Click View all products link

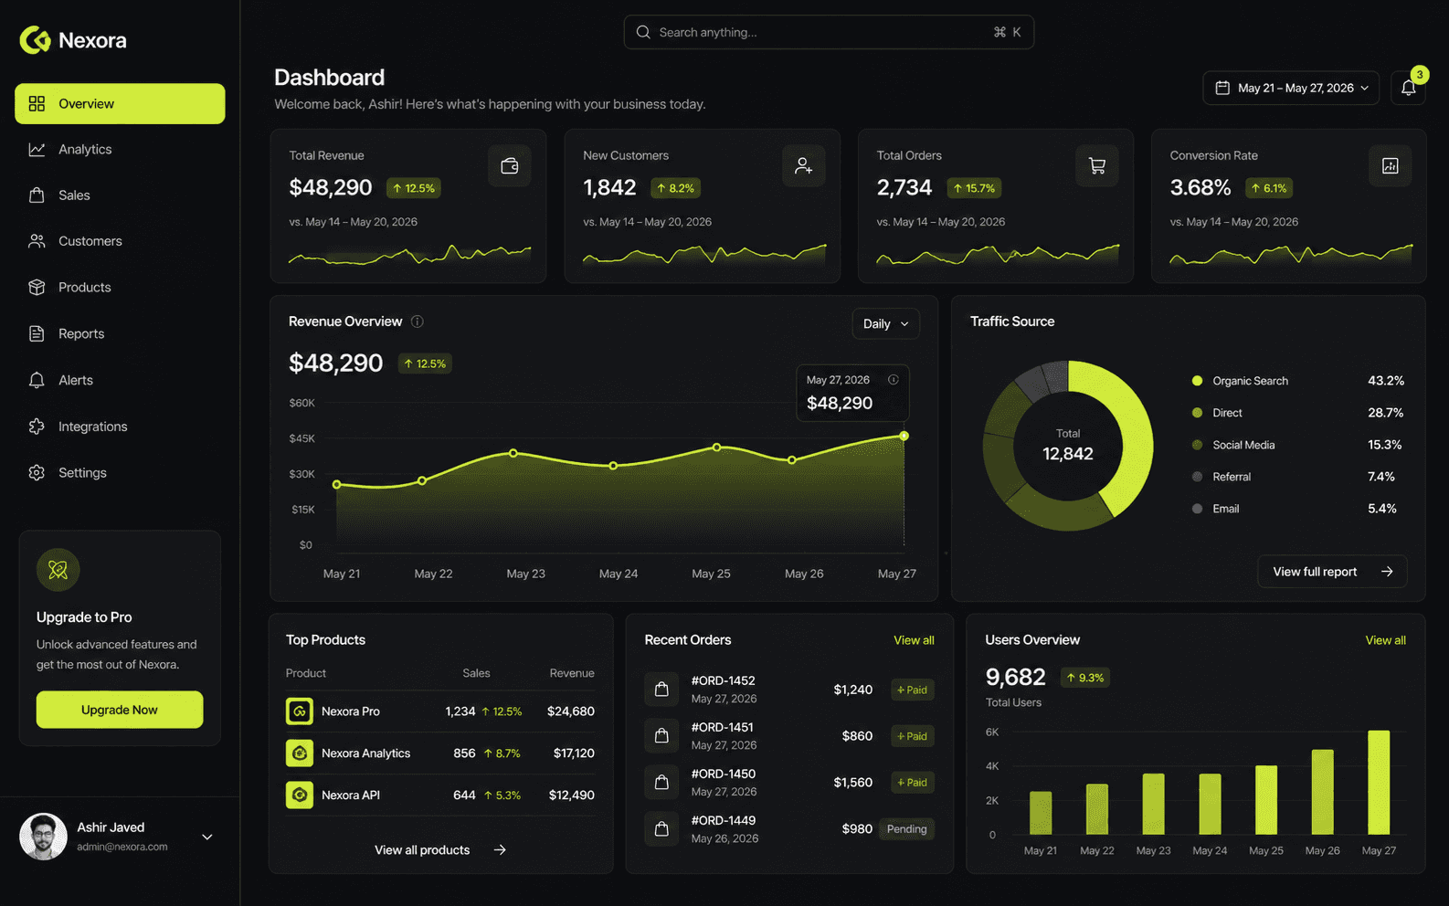(x=440, y=850)
